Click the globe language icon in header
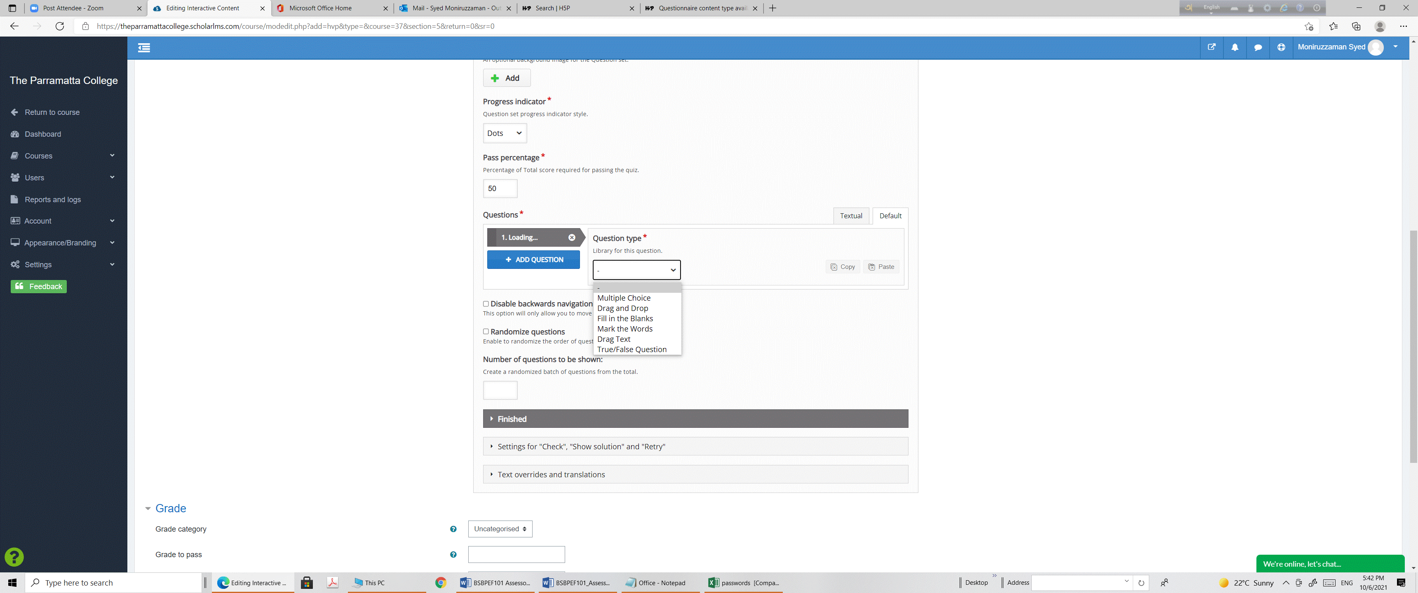The height and width of the screenshot is (593, 1418). click(1281, 47)
